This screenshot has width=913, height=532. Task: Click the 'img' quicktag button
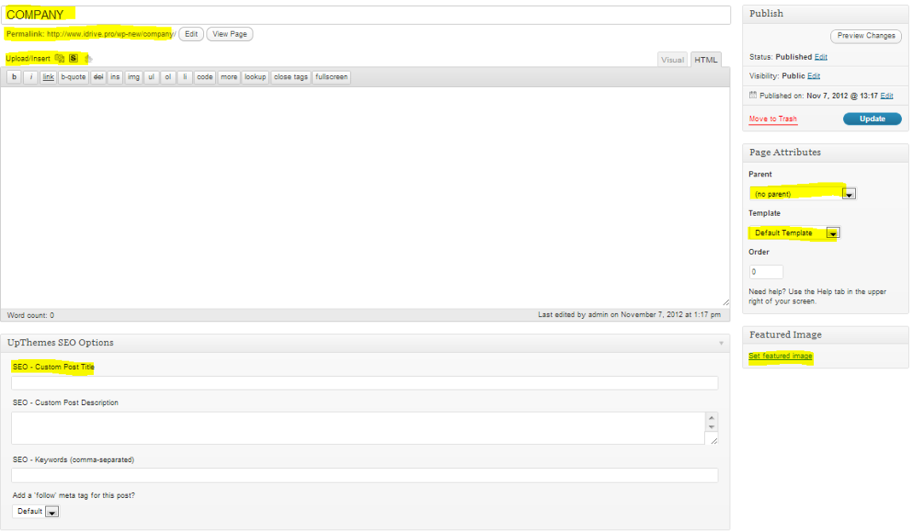pos(133,78)
